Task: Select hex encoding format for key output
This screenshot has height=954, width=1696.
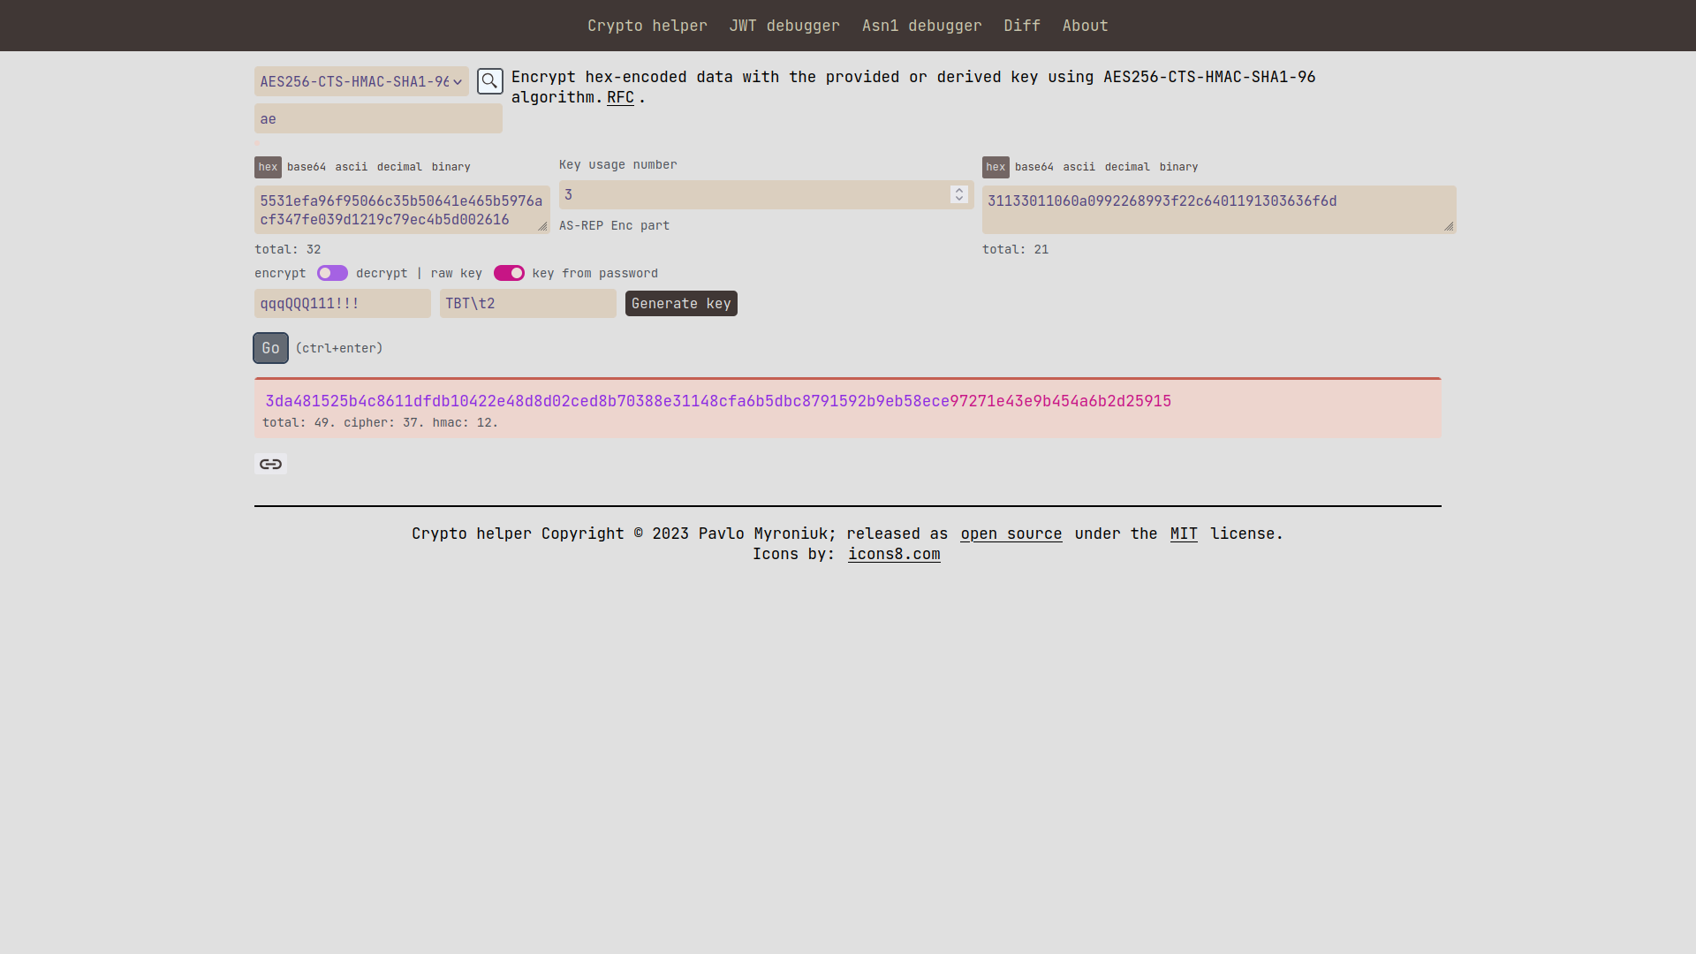Action: tap(996, 165)
